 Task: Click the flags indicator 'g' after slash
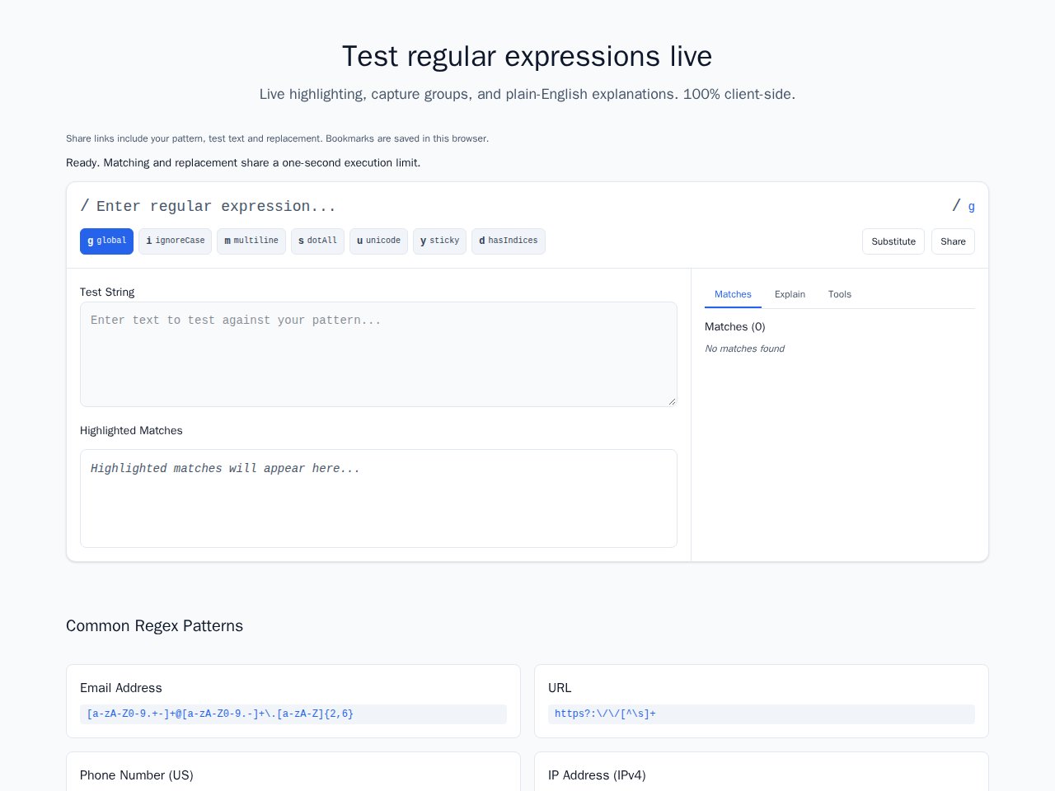click(x=971, y=207)
